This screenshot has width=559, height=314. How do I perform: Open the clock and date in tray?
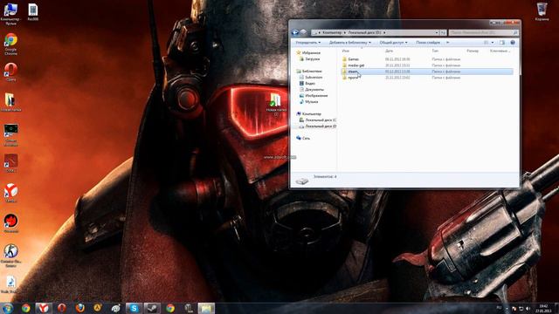click(543, 308)
